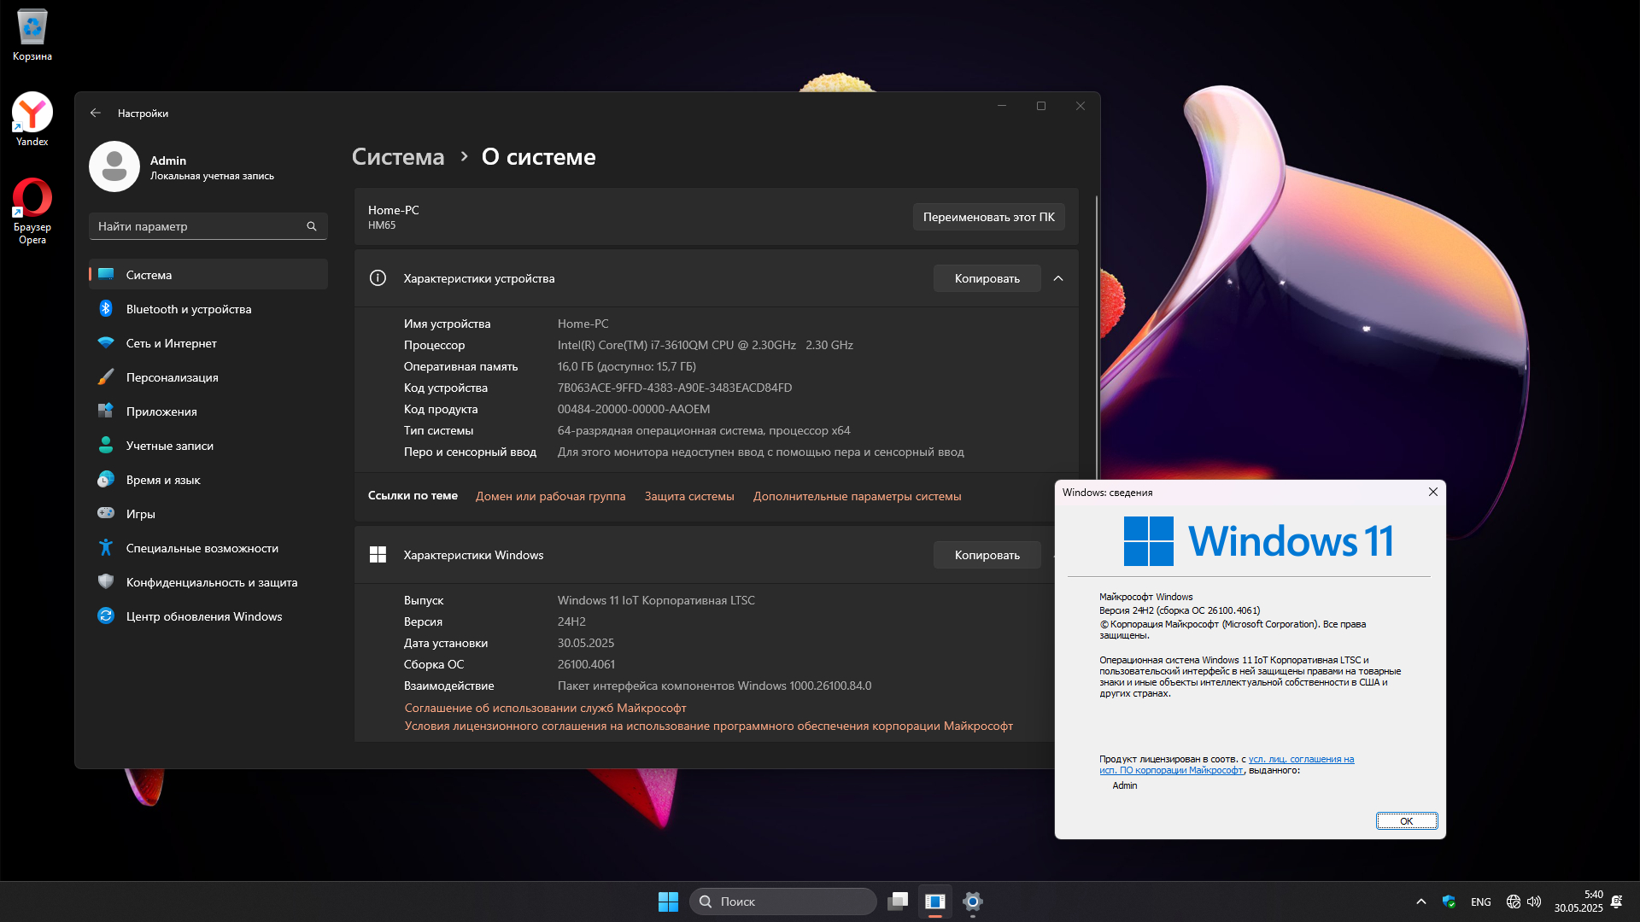Click the back arrow in Settings
This screenshot has height=922, width=1640.
coord(96,113)
